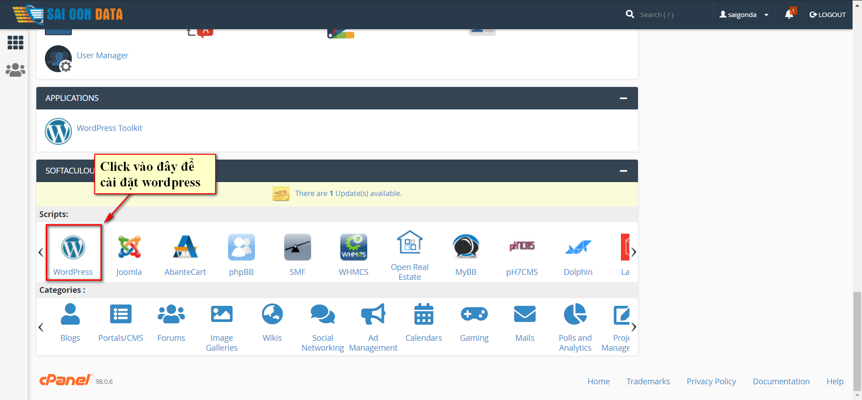Image resolution: width=862 pixels, height=400 pixels.
Task: Click the version text 98.0.6
Action: tap(104, 382)
